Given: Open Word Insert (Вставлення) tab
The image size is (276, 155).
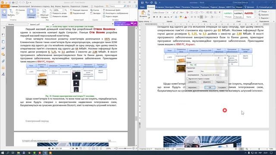Looking at the screenshot, I should click(x=160, y=7).
